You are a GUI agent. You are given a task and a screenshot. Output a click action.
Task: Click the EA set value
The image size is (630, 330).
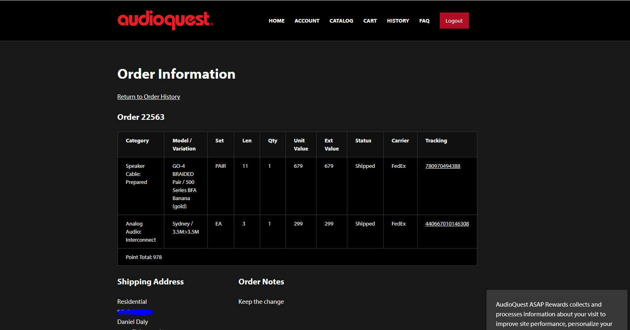[218, 224]
